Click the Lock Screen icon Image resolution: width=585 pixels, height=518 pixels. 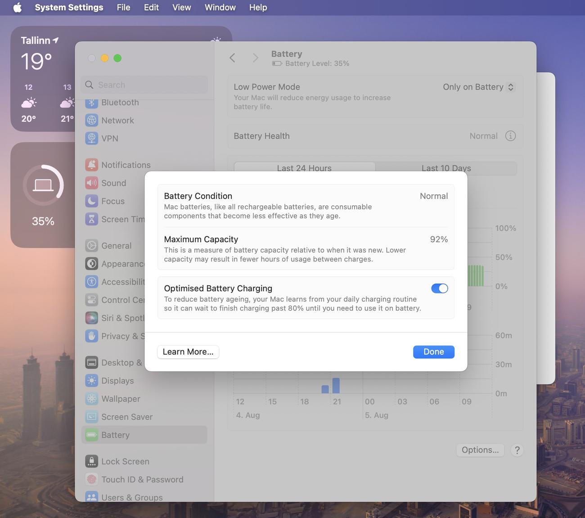91,461
